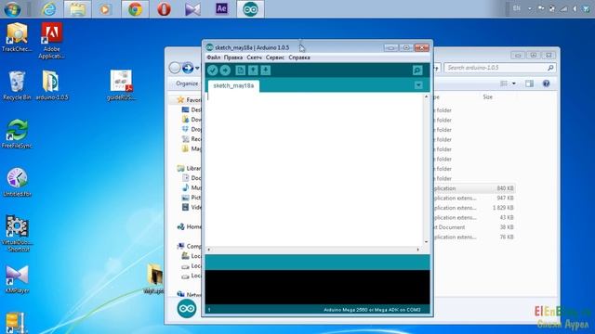Image resolution: width=595 pixels, height=334 pixels.
Task: Open Explorer help question mark icon
Action: point(546,83)
